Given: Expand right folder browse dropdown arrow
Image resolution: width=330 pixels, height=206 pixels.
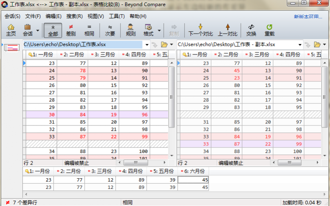Looking at the screenshot, I should (325, 45).
